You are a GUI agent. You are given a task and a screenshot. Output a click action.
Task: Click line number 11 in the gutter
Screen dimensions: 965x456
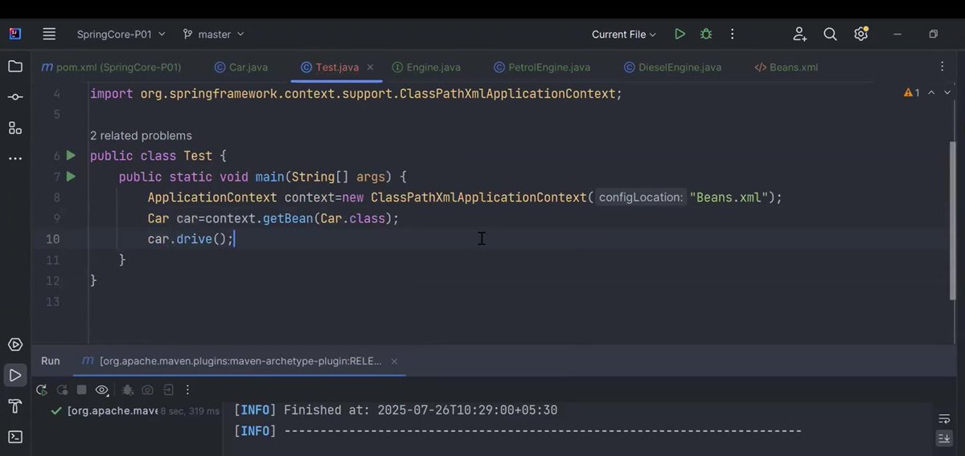tap(52, 260)
